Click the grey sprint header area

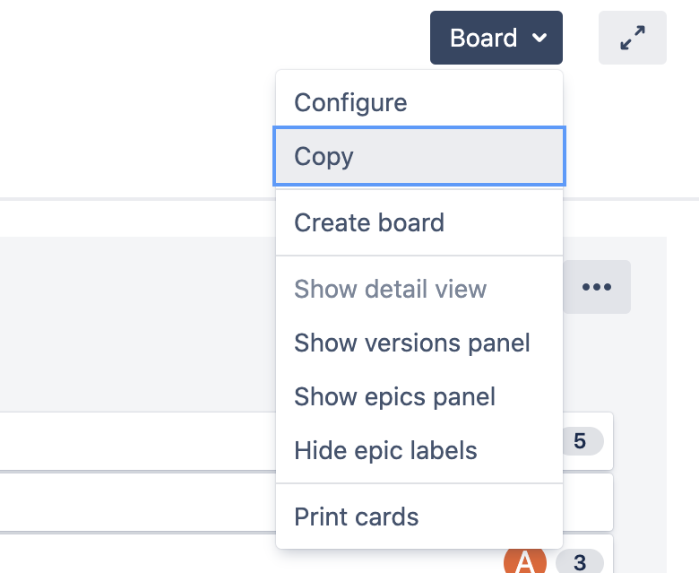[138, 325]
